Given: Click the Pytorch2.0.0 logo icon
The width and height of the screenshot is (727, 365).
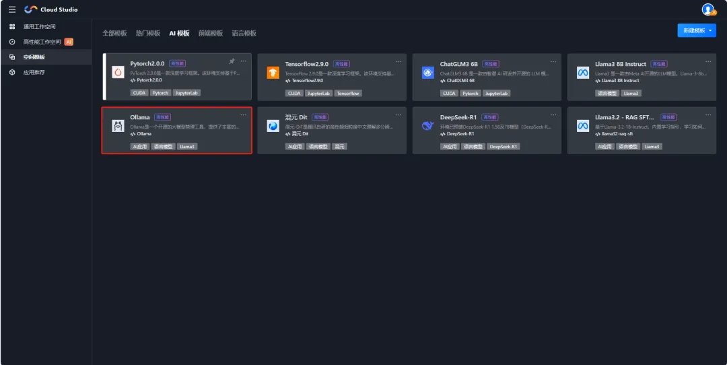Looking at the screenshot, I should (118, 72).
